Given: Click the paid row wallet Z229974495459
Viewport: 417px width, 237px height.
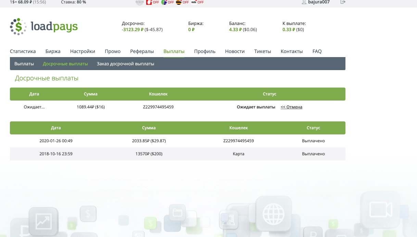Looking at the screenshot, I should tap(239, 141).
